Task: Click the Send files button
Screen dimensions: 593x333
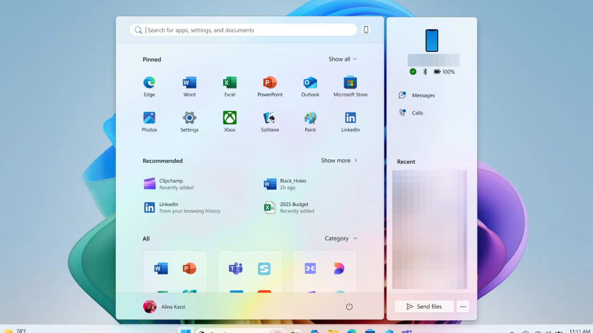Action: (424, 307)
